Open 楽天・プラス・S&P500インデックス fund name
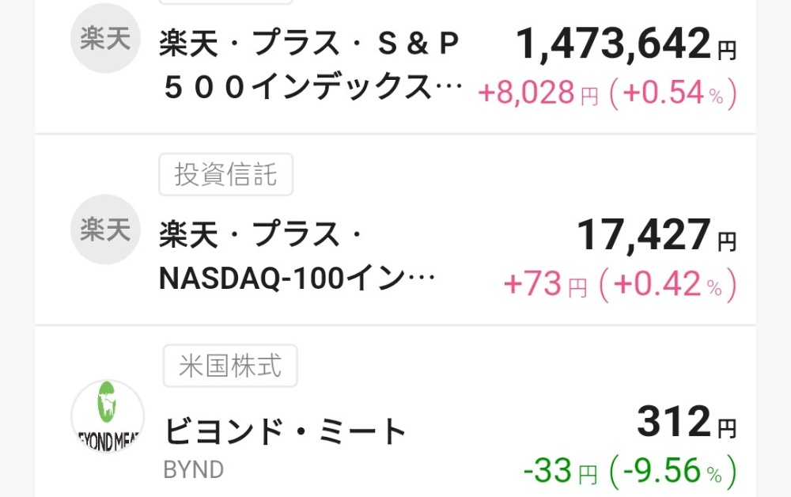This screenshot has width=791, height=497. (311, 65)
